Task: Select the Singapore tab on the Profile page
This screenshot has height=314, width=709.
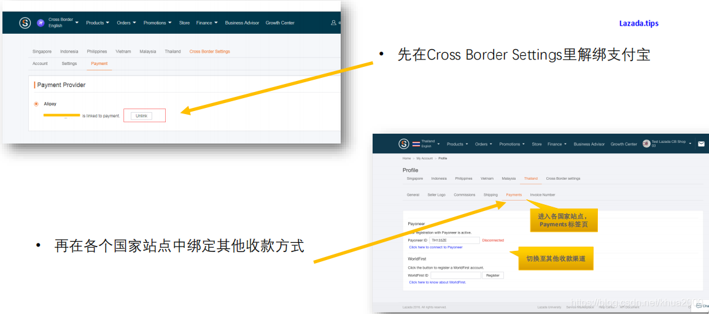Action: coord(415,178)
